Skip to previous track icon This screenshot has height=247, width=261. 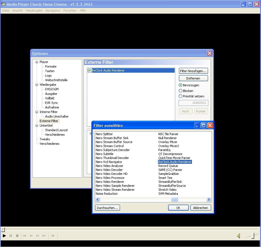24,236
